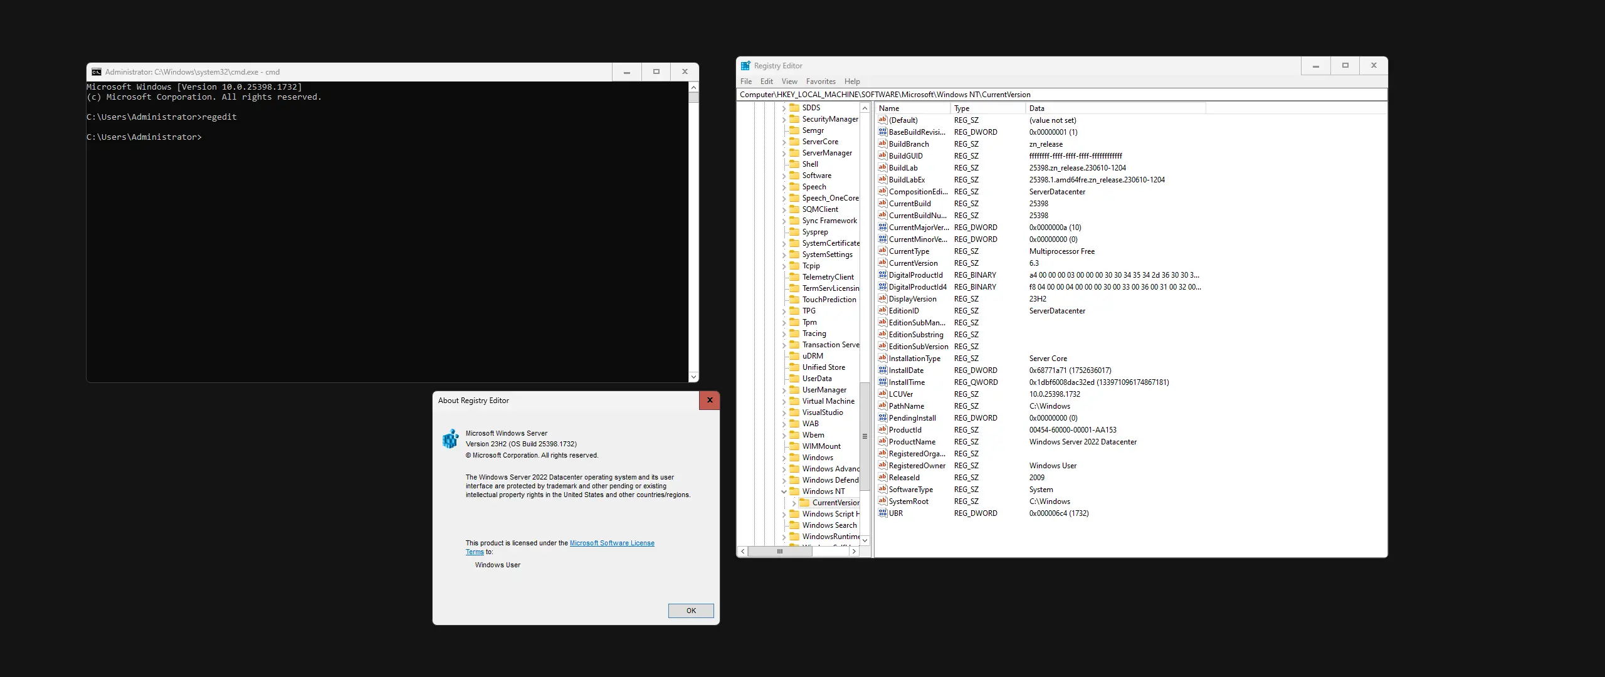Expand the CurrentVersion tree node
Screen dimensions: 1605x677
[x=794, y=503]
